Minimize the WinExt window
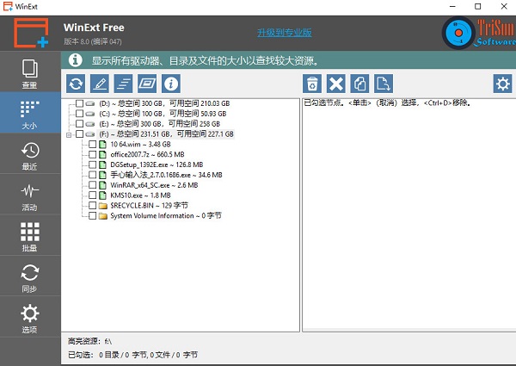 pyautogui.click(x=452, y=7)
